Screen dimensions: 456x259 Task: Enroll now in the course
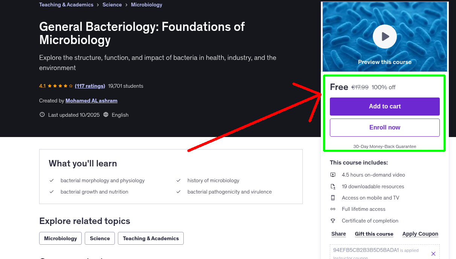(384, 127)
